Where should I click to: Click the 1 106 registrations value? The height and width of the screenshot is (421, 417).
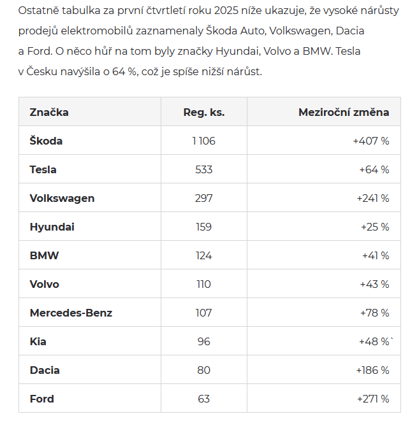pos(204,141)
